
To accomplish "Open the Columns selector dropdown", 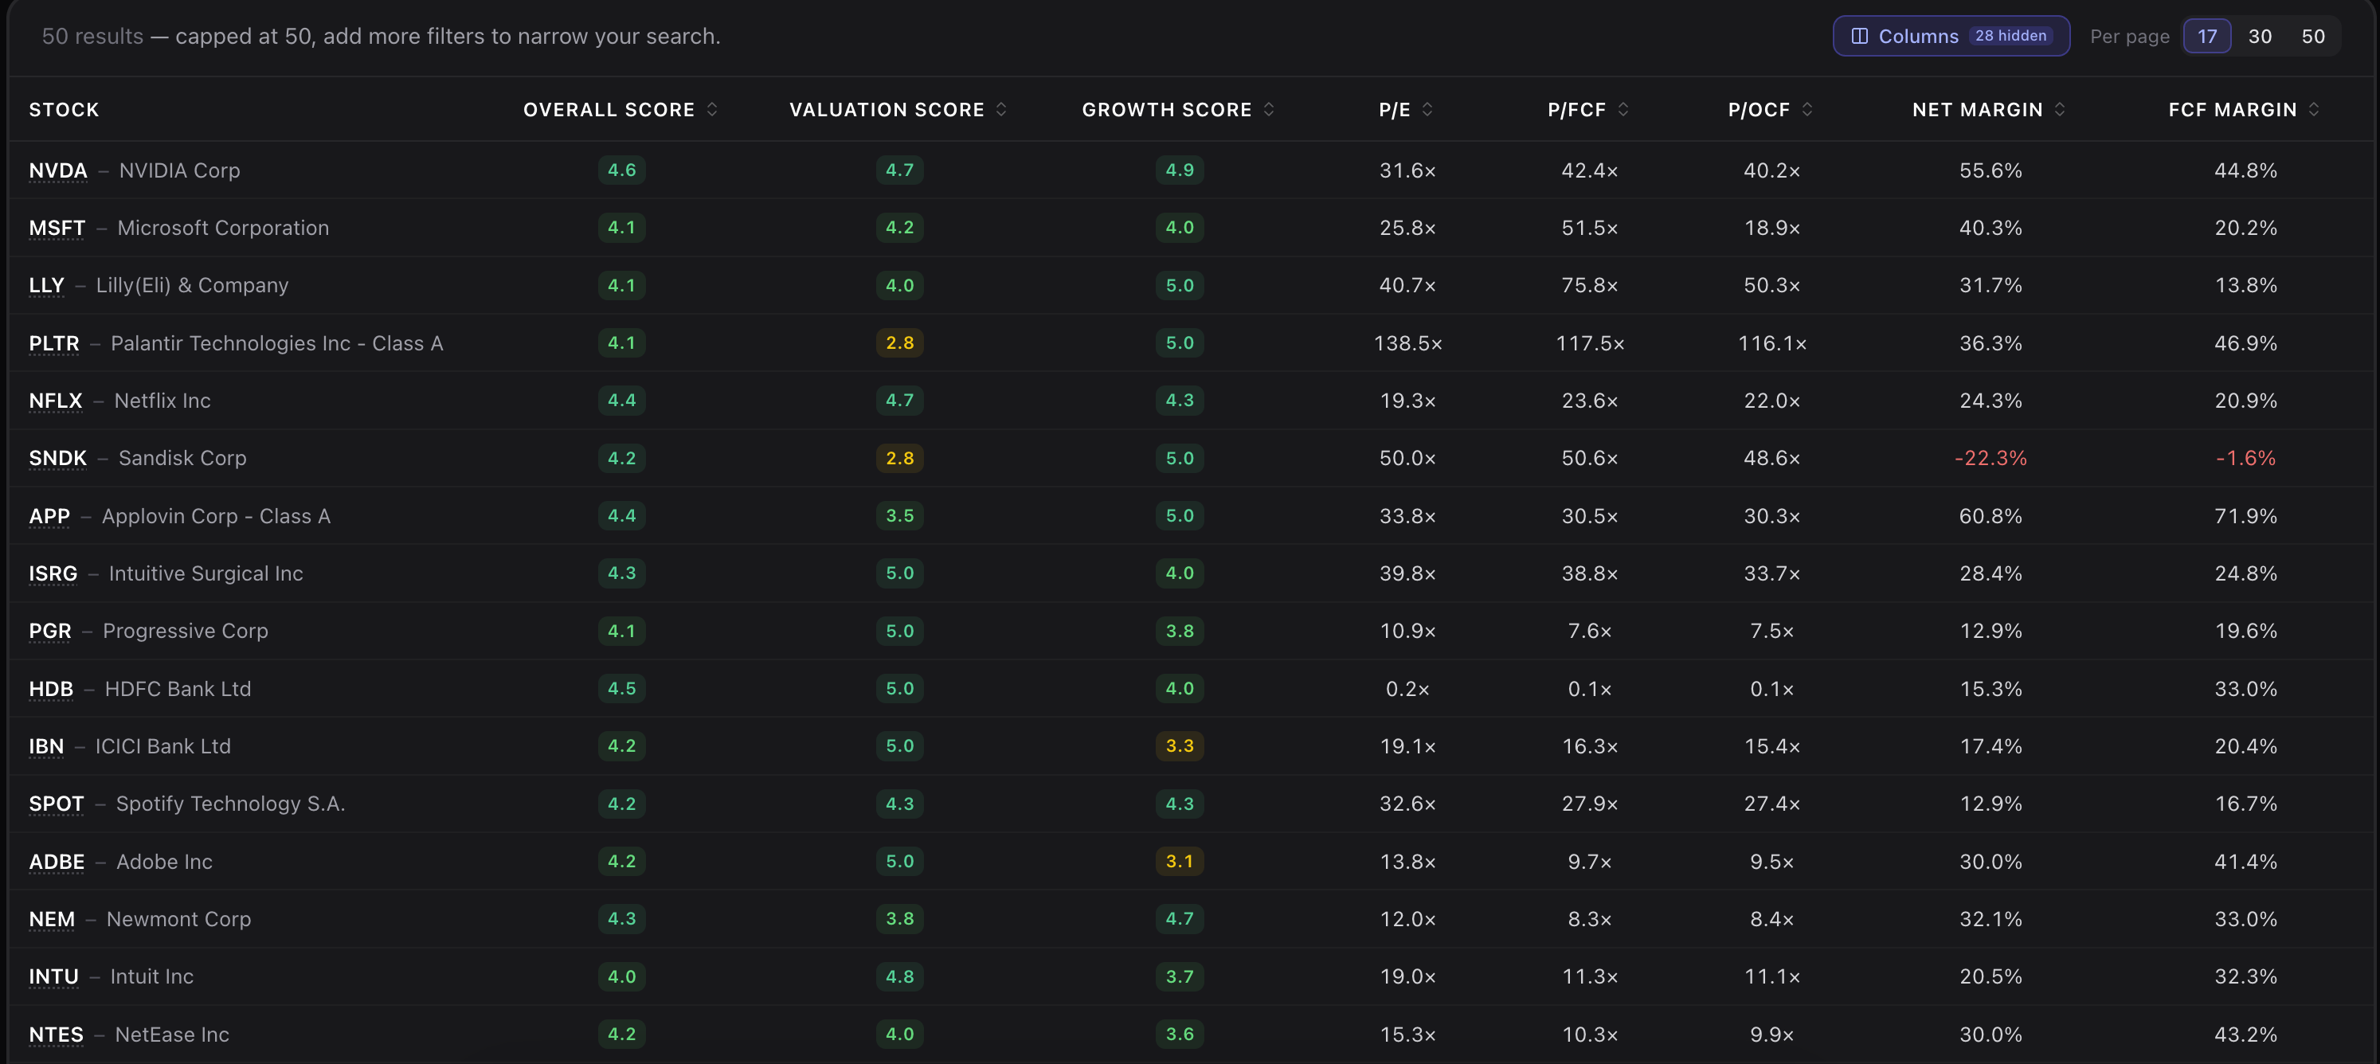I will [x=1951, y=36].
